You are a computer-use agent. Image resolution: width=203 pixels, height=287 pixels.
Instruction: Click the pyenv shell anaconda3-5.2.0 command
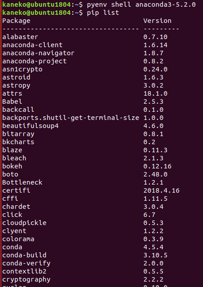(141, 4)
